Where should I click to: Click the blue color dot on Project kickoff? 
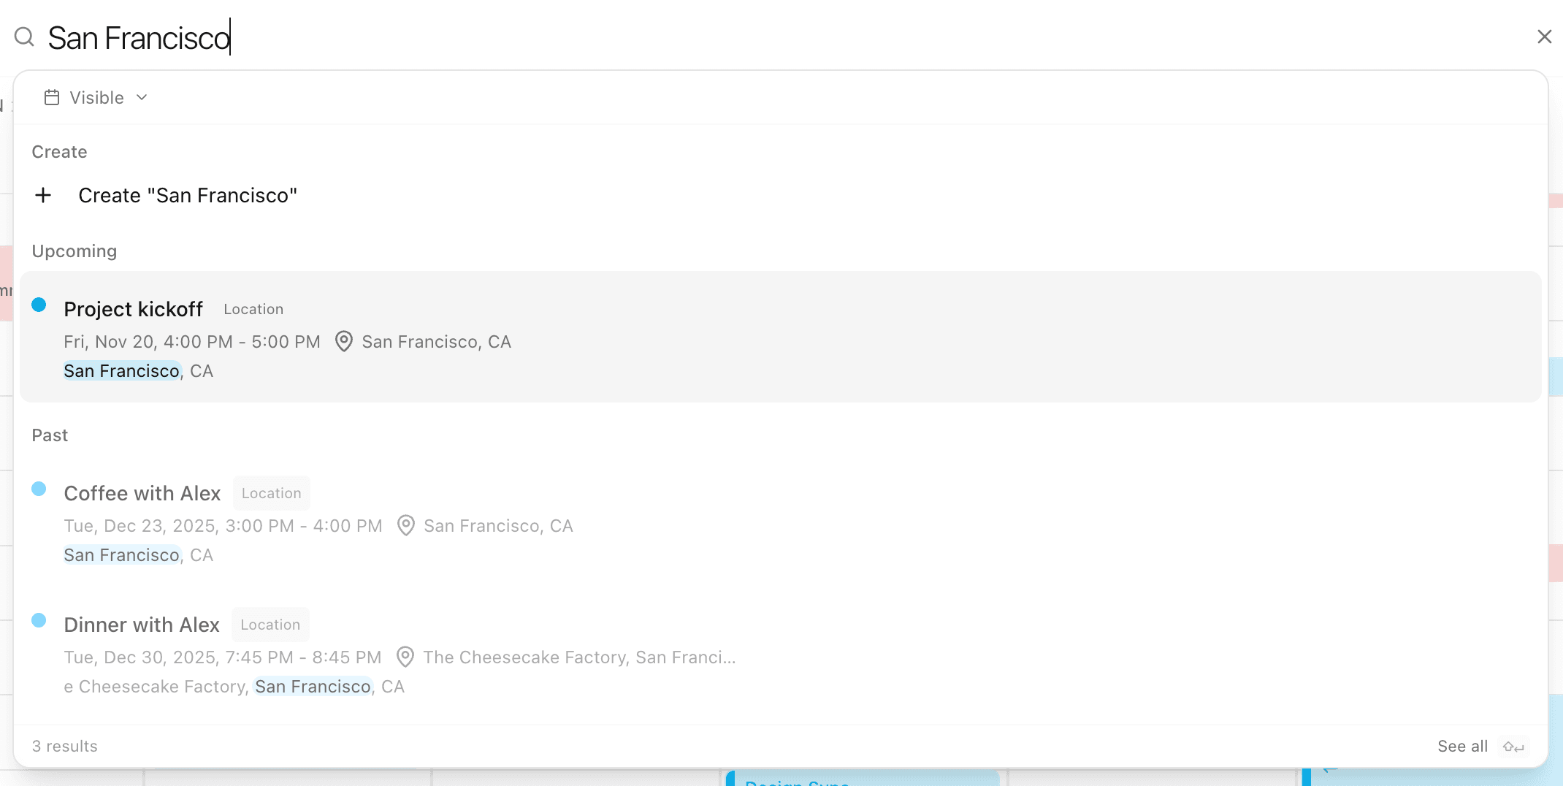tap(39, 305)
